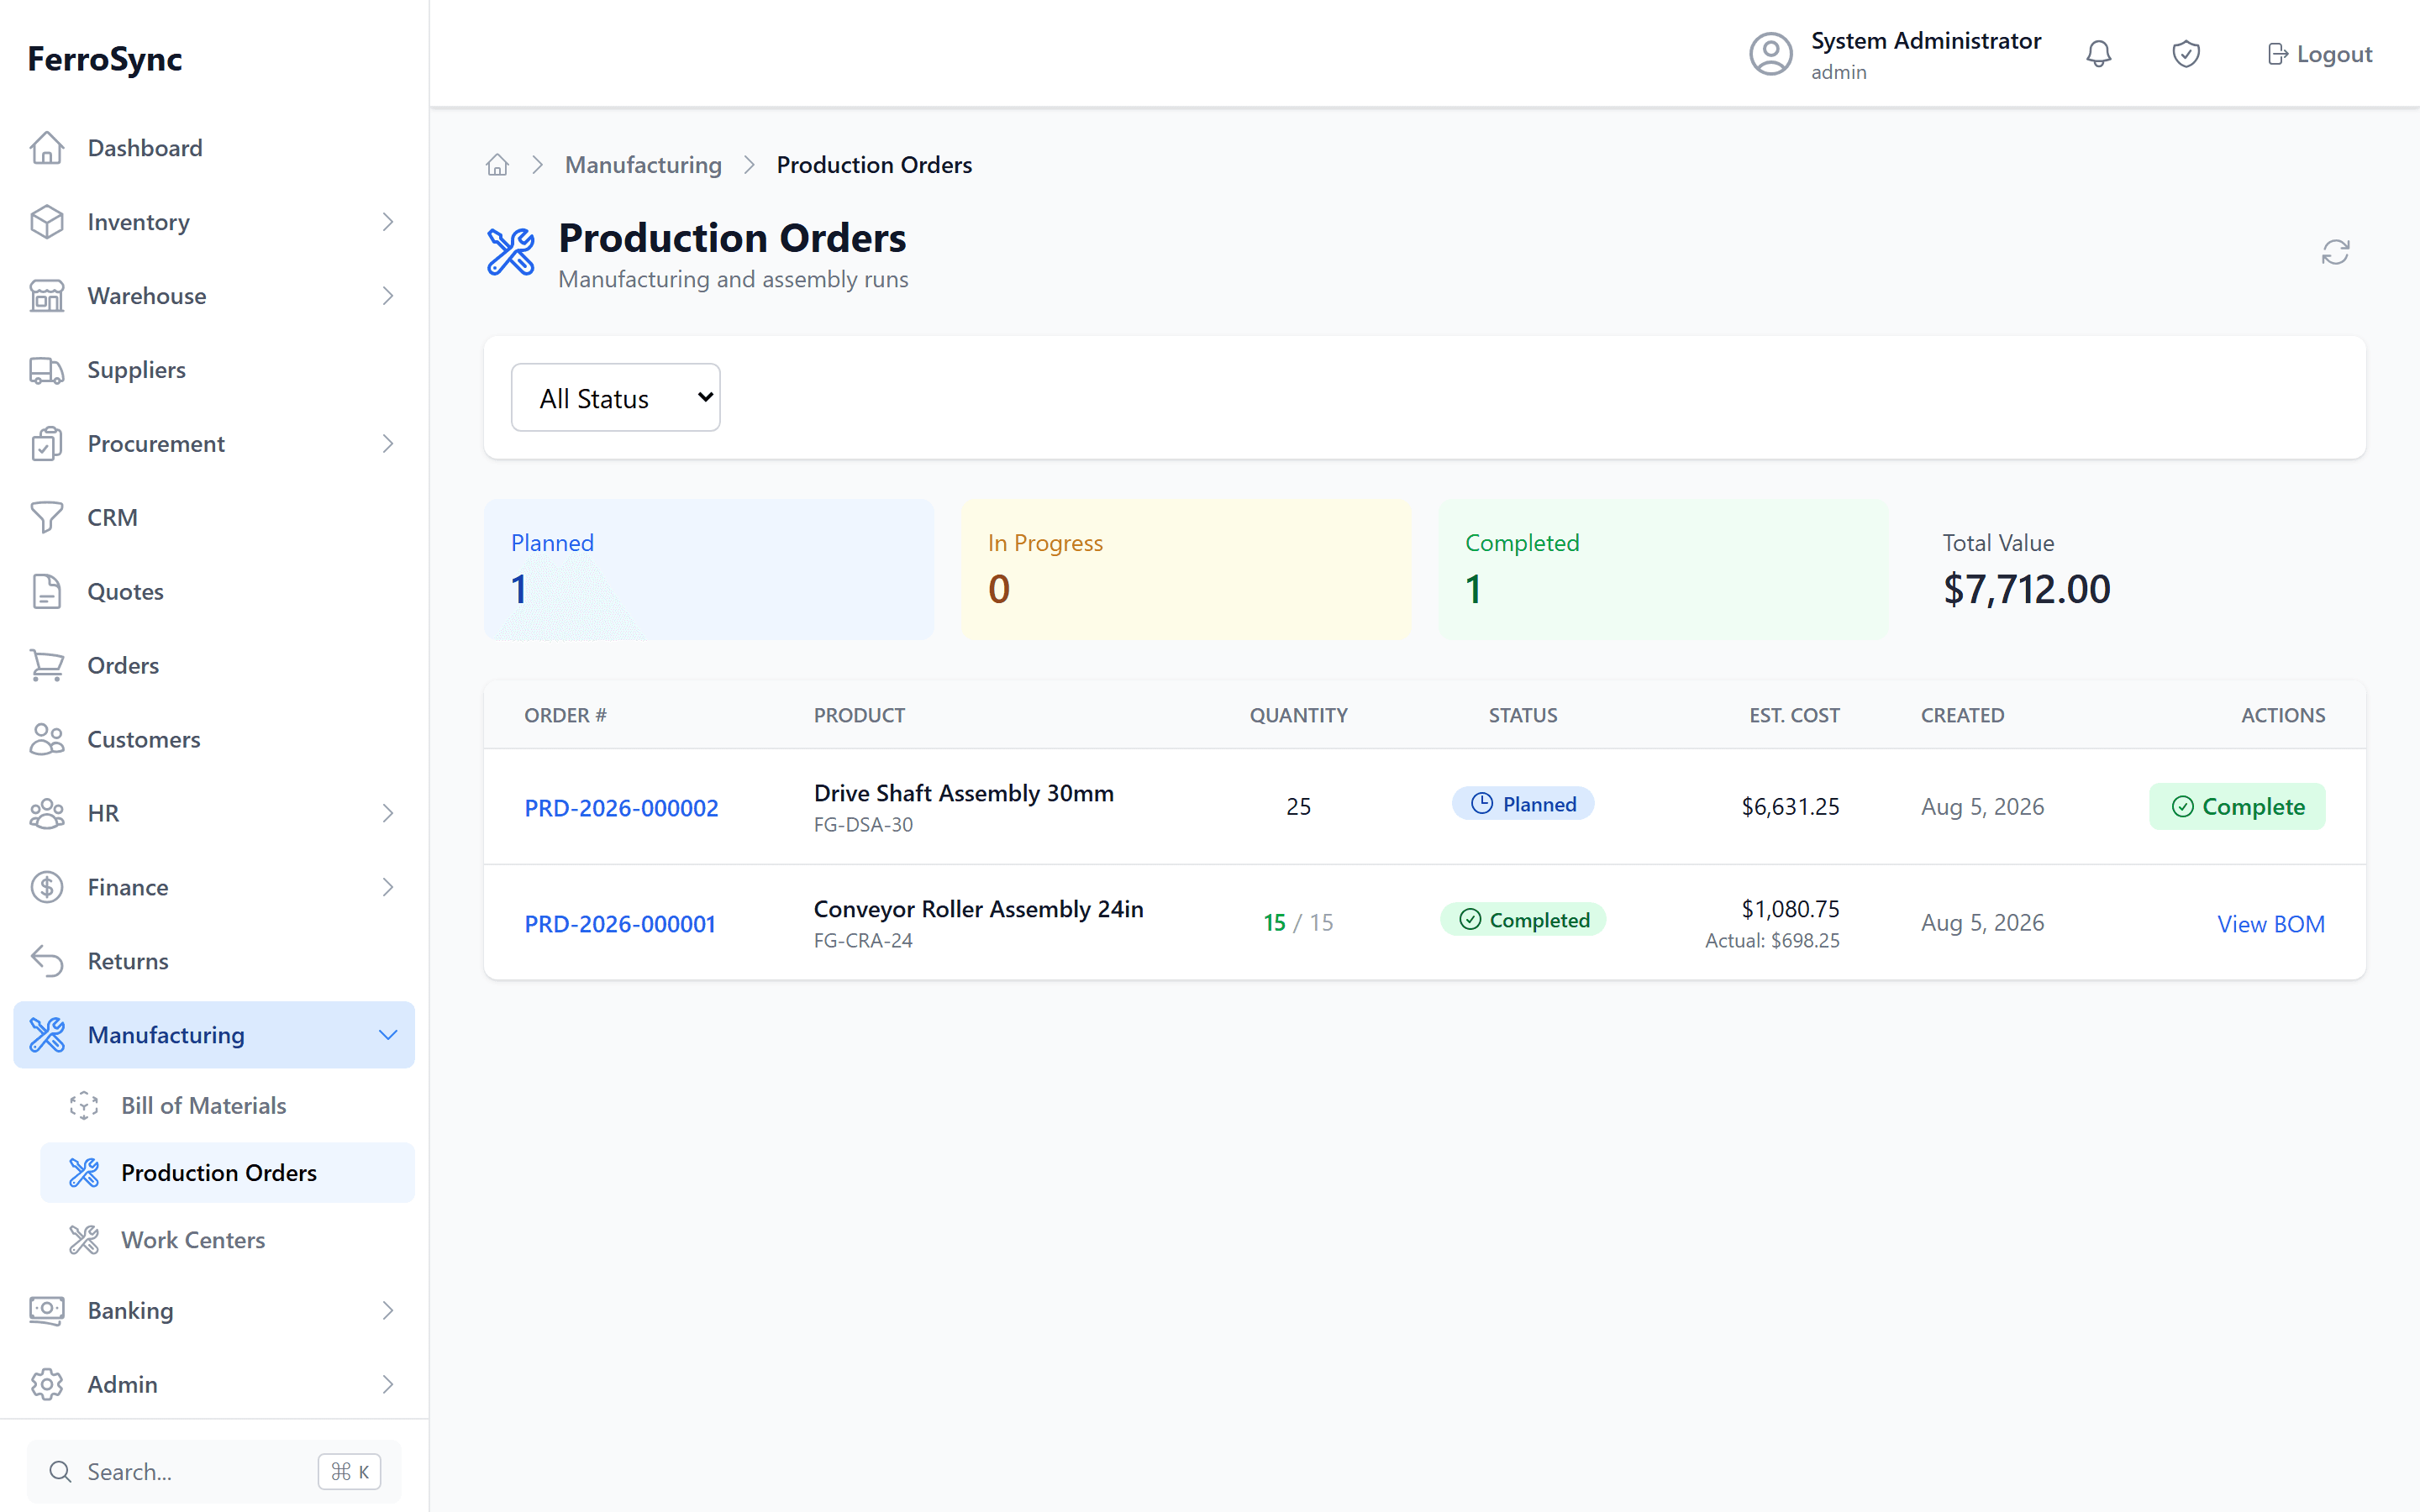2420x1512 pixels.
Task: Expand the Inventory menu chevron
Action: click(x=388, y=222)
